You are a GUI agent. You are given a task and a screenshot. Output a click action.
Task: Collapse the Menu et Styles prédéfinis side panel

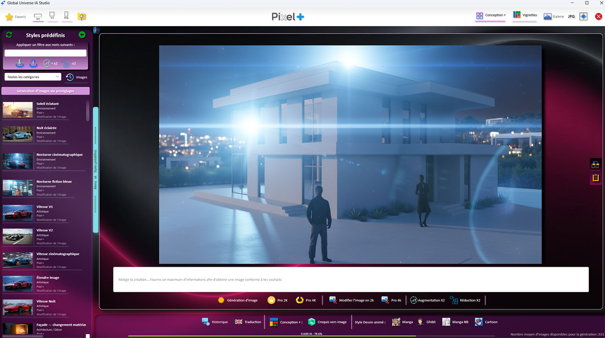tap(96, 169)
